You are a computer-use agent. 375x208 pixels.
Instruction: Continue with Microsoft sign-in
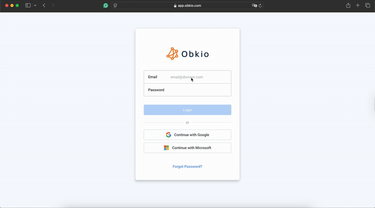pyautogui.click(x=187, y=148)
